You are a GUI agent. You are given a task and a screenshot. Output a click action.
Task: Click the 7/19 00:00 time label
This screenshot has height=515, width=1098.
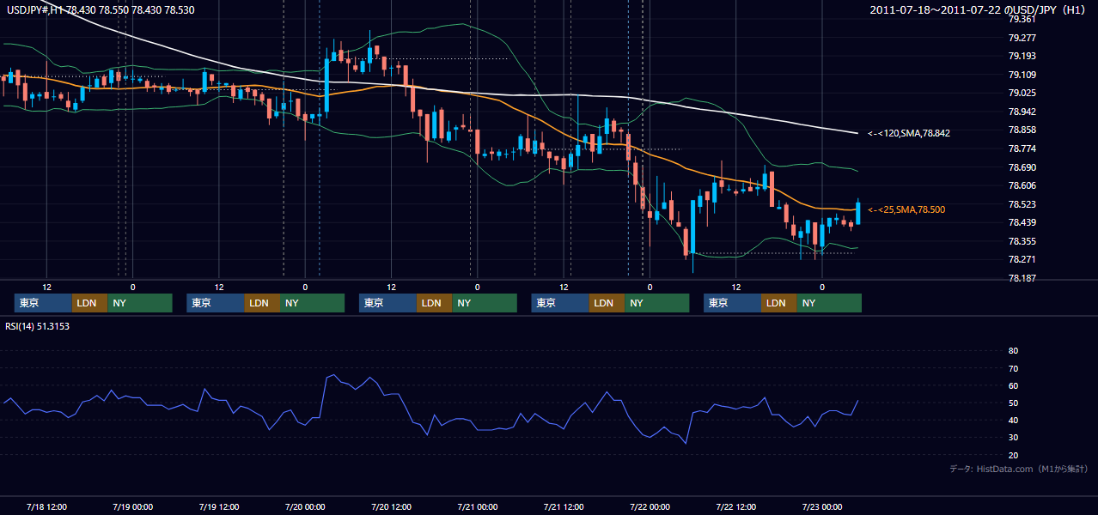pyautogui.click(x=132, y=506)
